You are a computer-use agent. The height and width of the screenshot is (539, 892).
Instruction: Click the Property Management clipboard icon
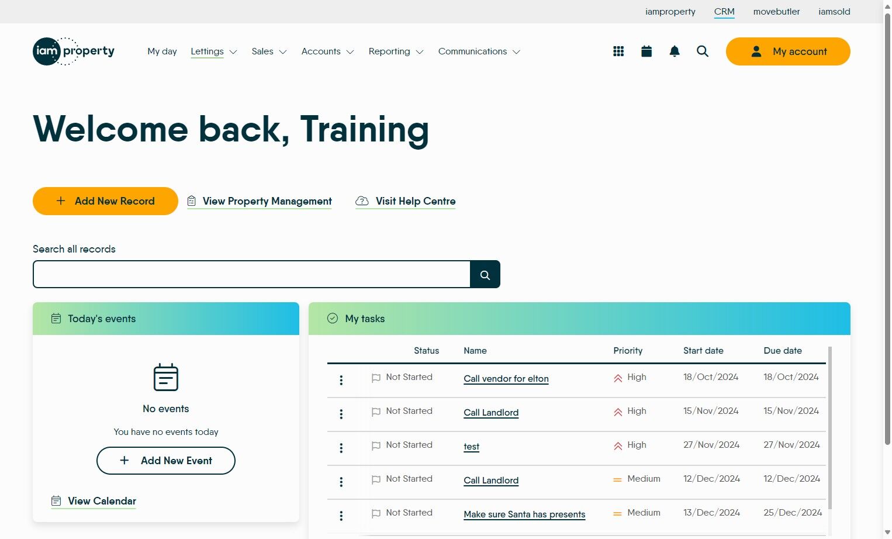(x=191, y=201)
